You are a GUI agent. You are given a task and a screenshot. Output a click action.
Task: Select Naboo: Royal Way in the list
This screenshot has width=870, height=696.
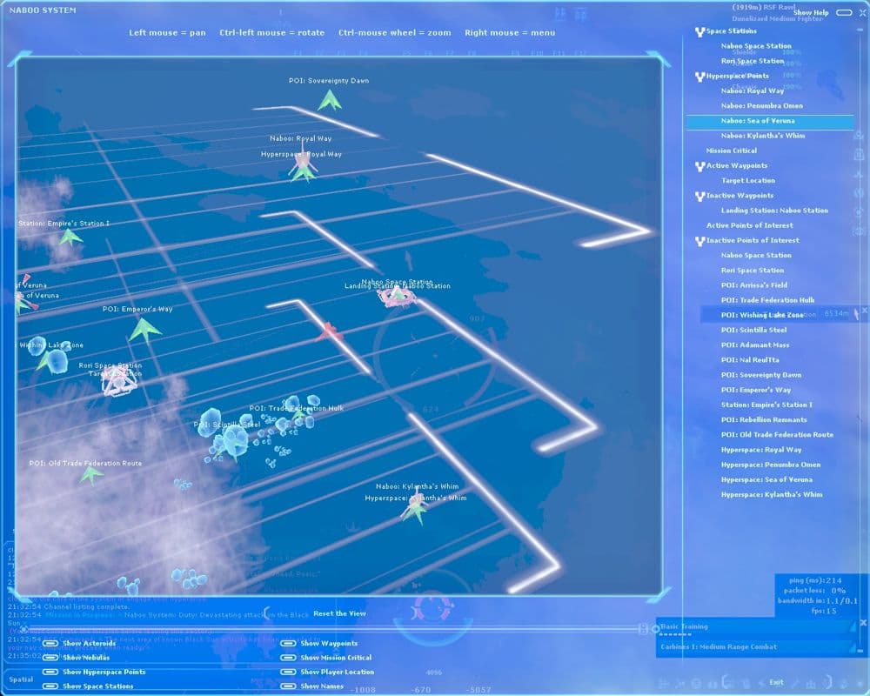(753, 90)
